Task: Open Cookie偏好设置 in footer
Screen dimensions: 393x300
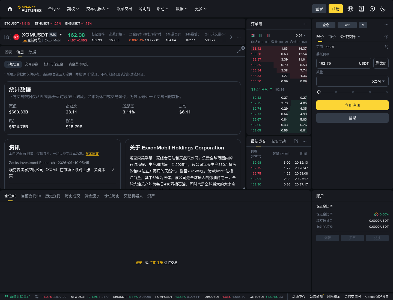Action: coord(377,297)
